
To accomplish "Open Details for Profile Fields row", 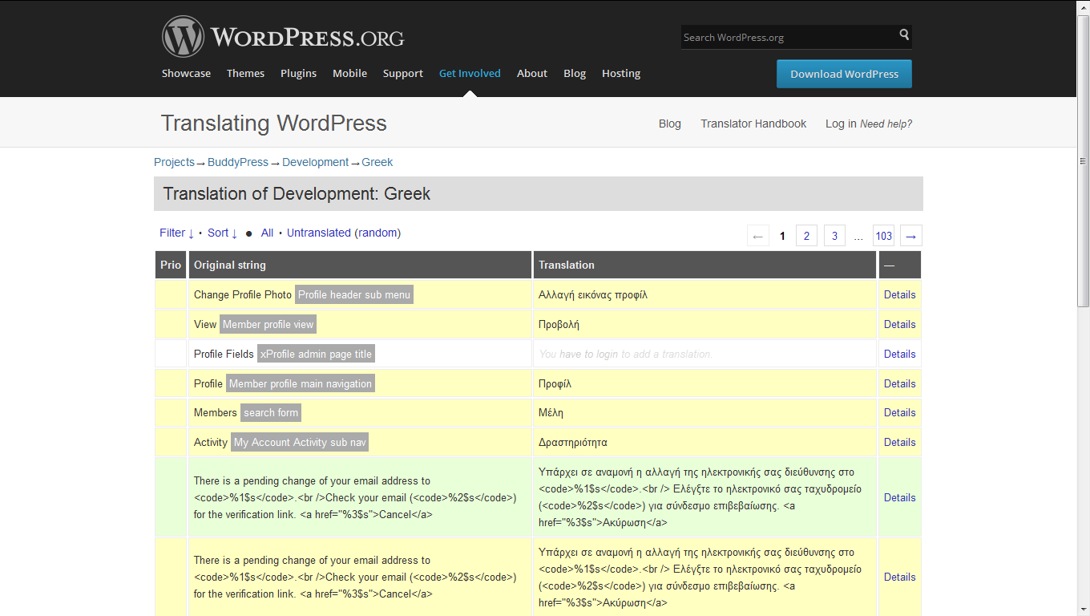I will click(899, 354).
